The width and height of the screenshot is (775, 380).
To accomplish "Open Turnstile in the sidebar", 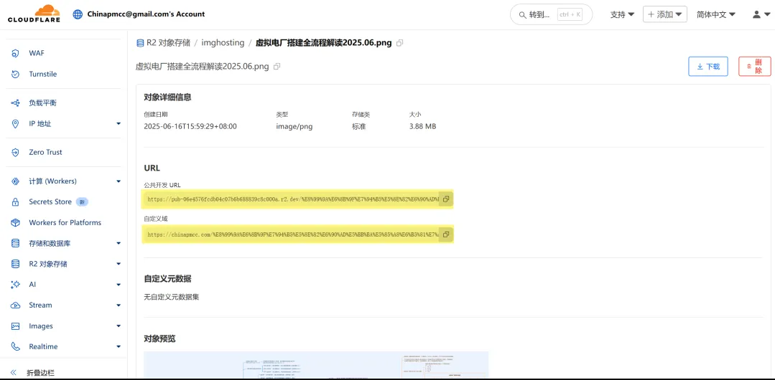I will pos(43,74).
